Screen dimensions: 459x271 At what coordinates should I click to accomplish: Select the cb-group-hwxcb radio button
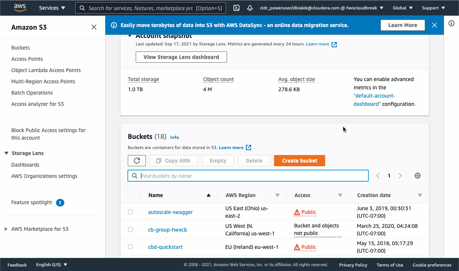coord(130,229)
